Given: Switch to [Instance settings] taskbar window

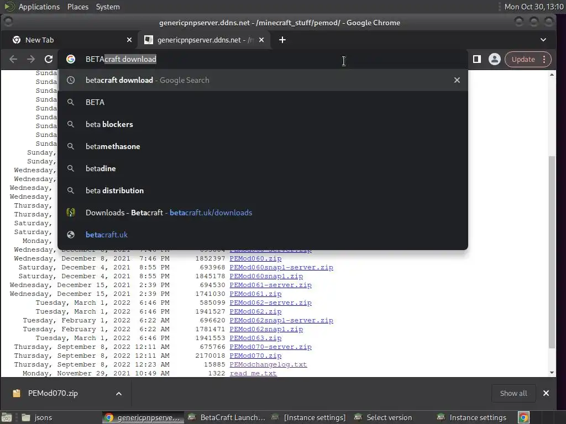Looking at the screenshot, I should pyautogui.click(x=309, y=417).
